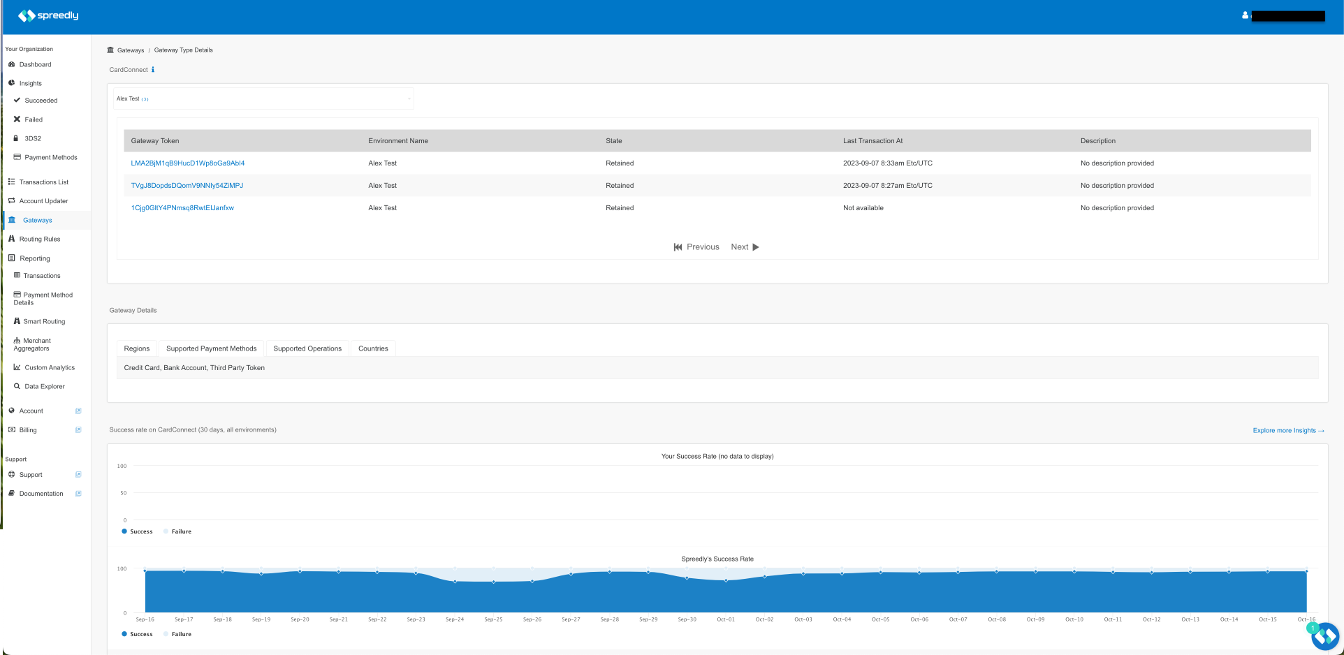The height and width of the screenshot is (655, 1344).
Task: Click the CardConnect info icon
Action: (153, 70)
